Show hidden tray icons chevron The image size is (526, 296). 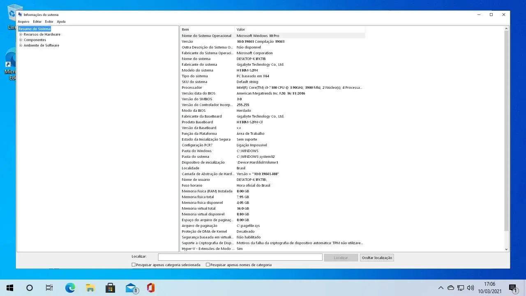click(x=441, y=288)
